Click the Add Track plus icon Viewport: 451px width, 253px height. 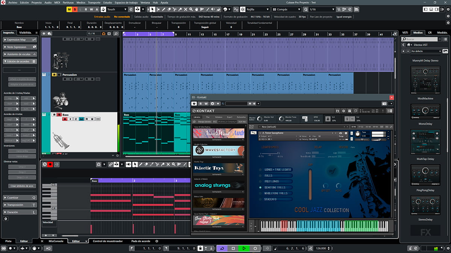[x=44, y=34]
